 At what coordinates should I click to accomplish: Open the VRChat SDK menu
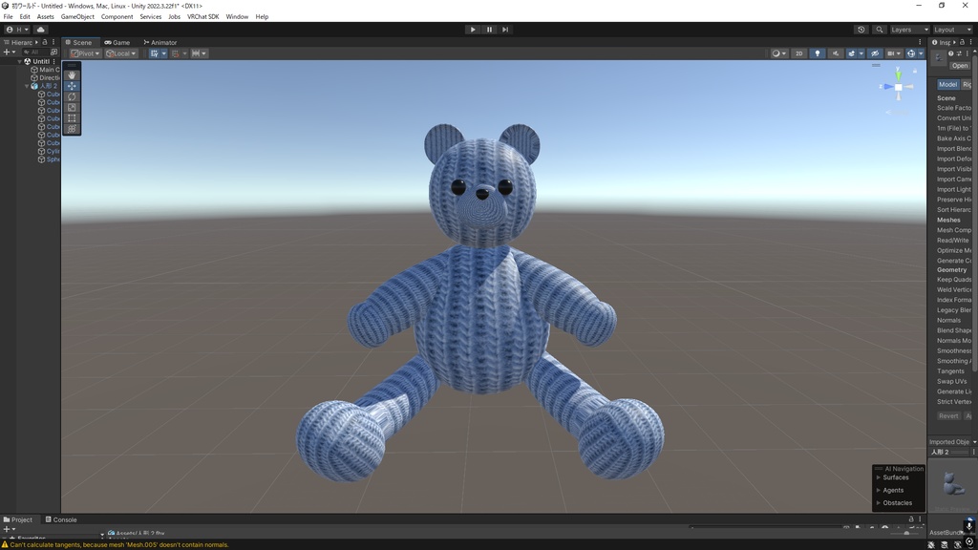tap(202, 17)
